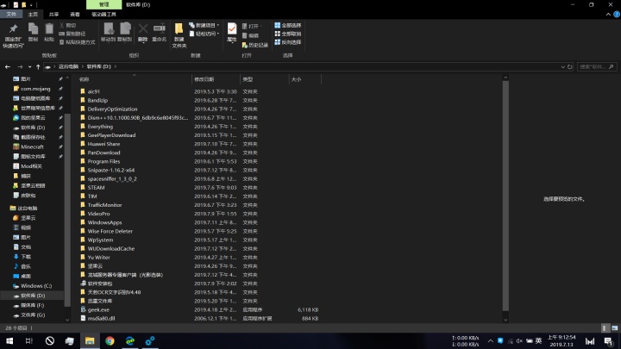Click Select none (全部取消) in ribbon
This screenshot has width=621, height=349.
coord(288,34)
